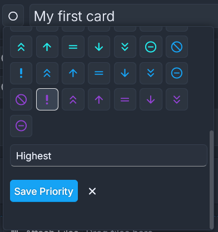Select the teal down arrow icon
The width and height of the screenshot is (218, 232).
[99, 47]
